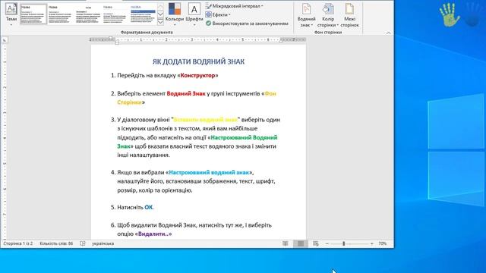Click the red word Конструктор in step 1
486x273 pixels.
tap(197, 76)
